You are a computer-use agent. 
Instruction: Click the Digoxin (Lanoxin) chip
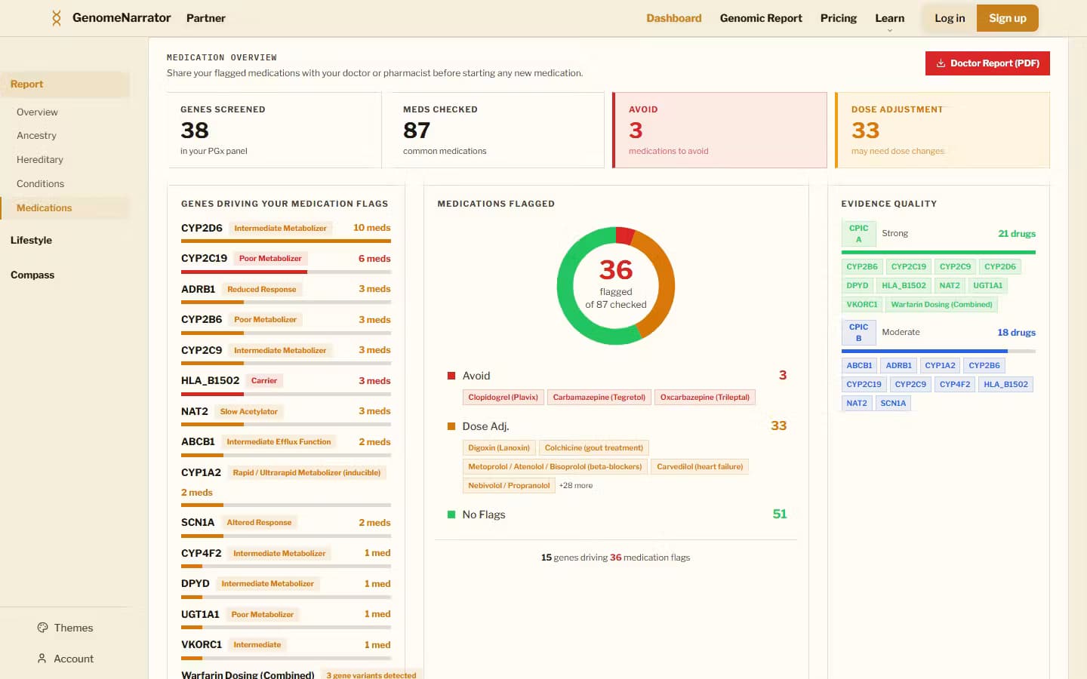coord(499,448)
